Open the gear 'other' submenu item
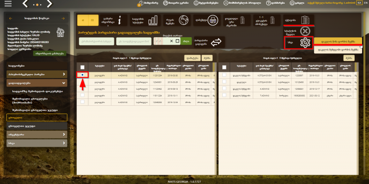This screenshot has width=369, height=184. pyautogui.click(x=298, y=43)
